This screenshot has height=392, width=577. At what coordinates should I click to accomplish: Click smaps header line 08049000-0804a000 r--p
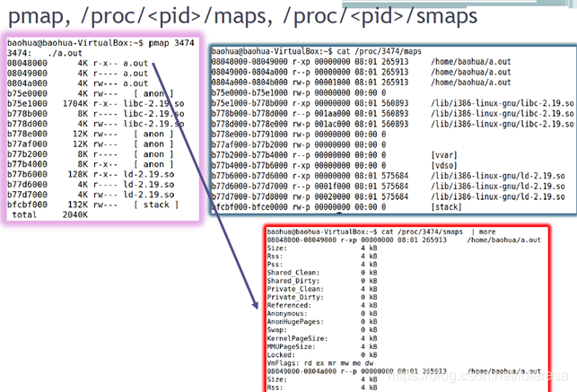click(x=404, y=371)
